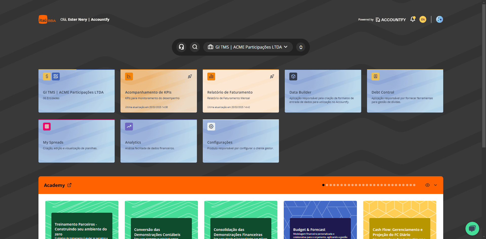Viewport: 486px width, 239px height.
Task: Click the gear icon on Configurações
Action: [211, 126]
